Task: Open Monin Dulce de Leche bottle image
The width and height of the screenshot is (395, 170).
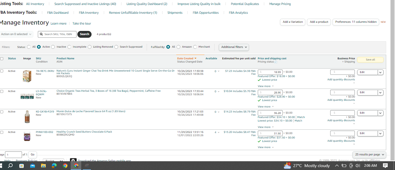Action: point(27,117)
